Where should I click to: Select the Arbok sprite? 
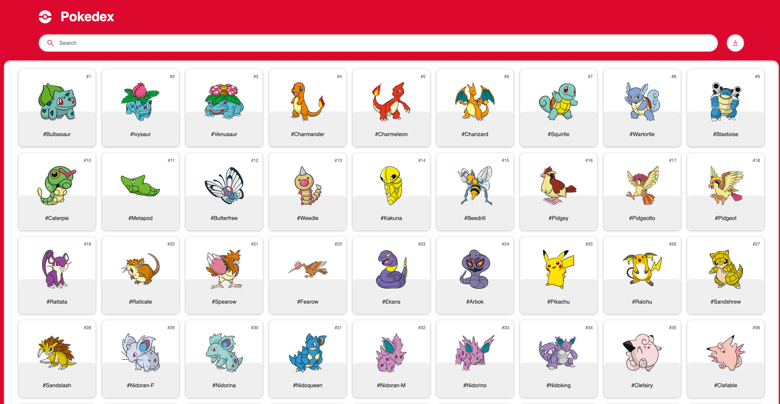click(475, 269)
